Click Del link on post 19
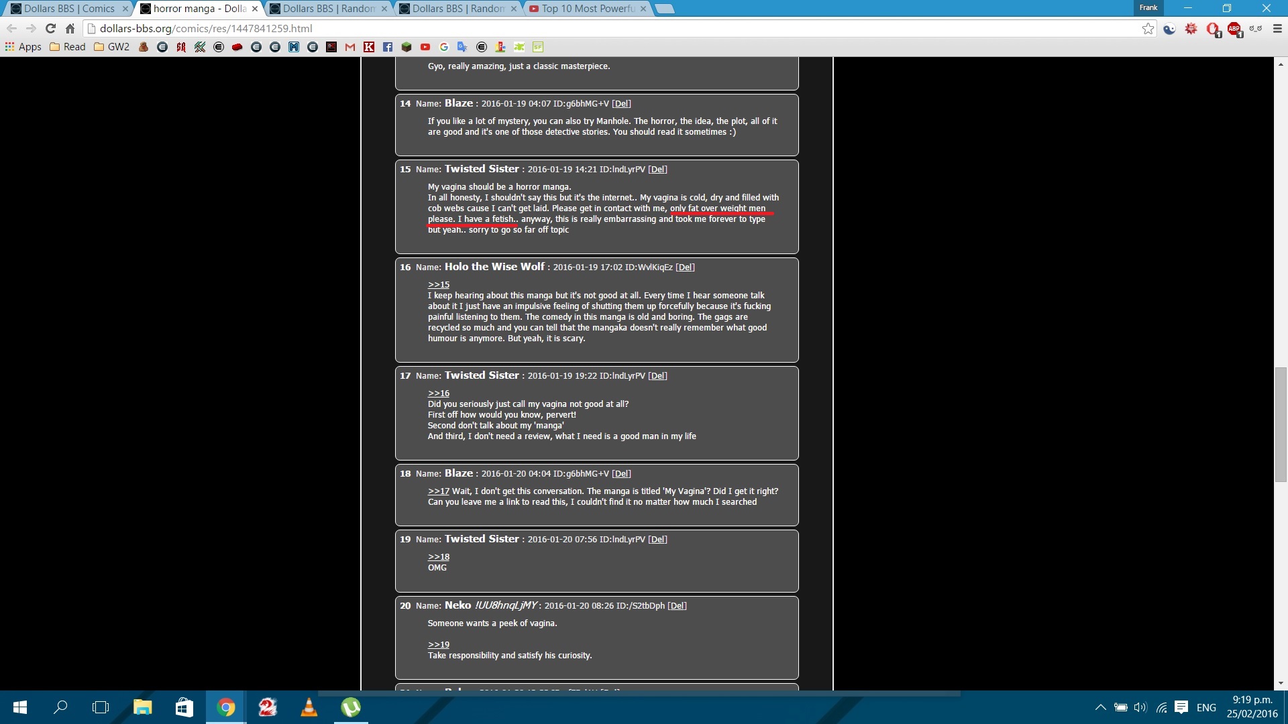 (x=657, y=540)
